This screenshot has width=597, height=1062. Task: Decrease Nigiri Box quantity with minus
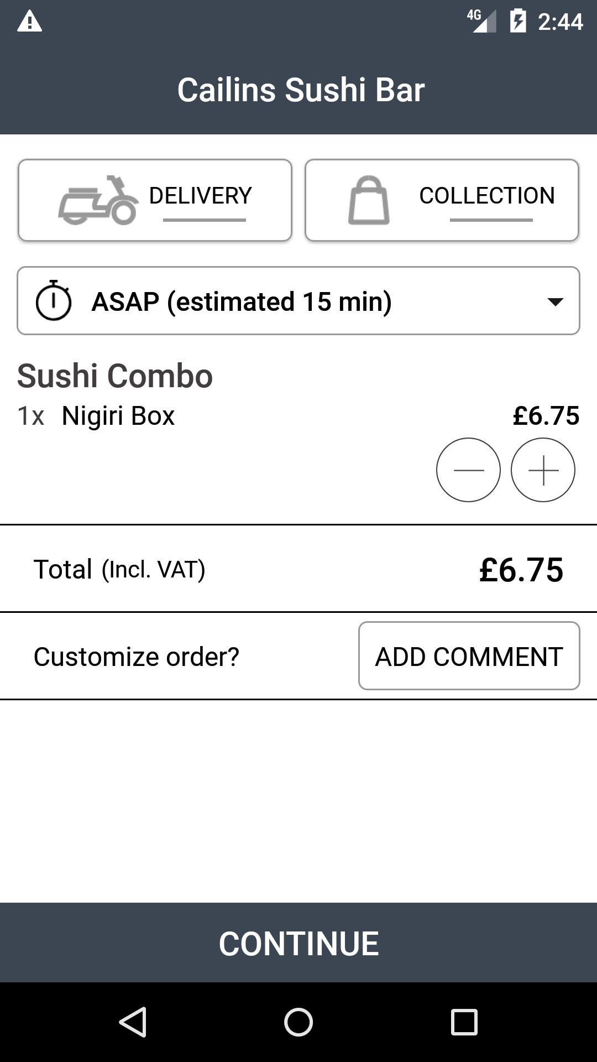pos(468,470)
